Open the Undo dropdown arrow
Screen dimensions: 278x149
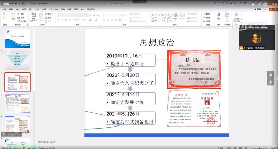(x=7, y=14)
